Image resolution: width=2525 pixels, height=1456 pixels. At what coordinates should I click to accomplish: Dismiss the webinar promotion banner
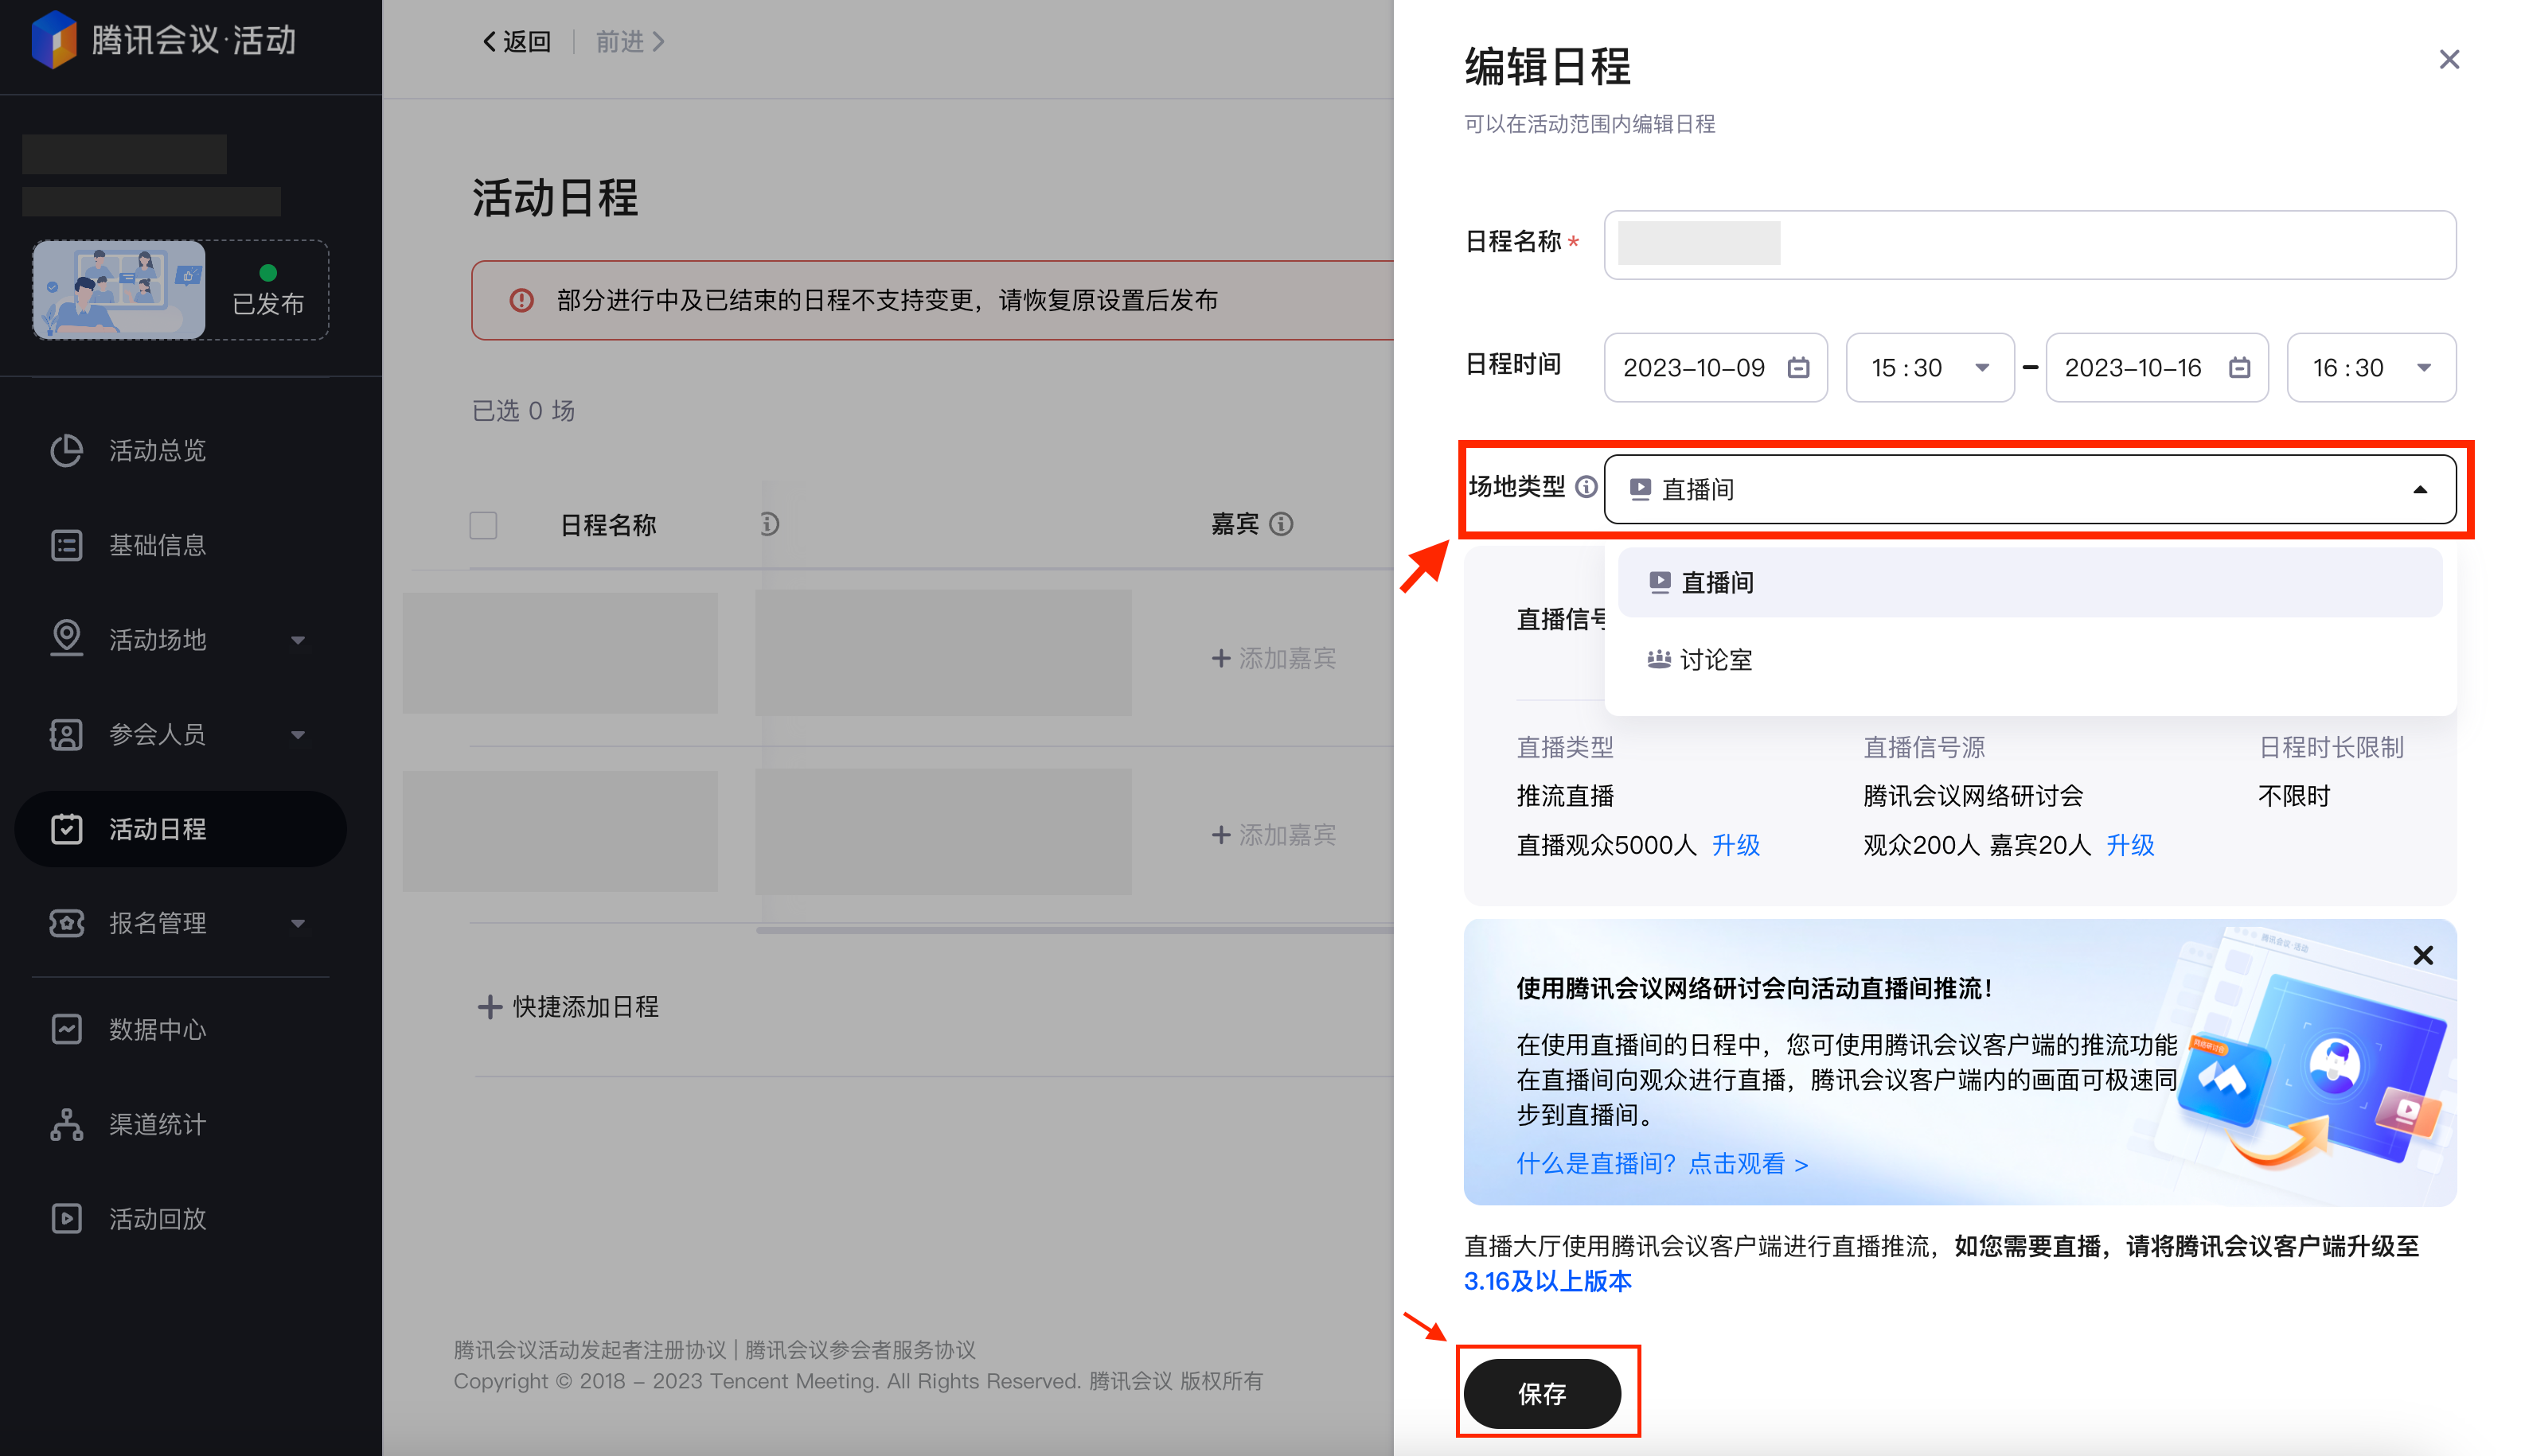pyautogui.click(x=2423, y=955)
